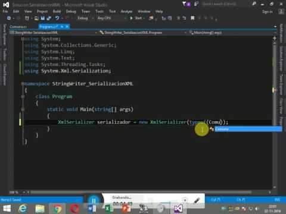Click the split editor handle
286x214 pixels.
click(275, 38)
